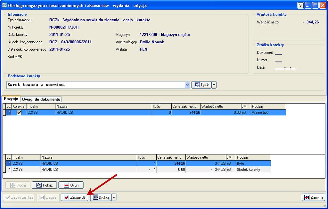Maximize the warehouse edit window
The width and height of the screenshot is (328, 209).
click(315, 5)
